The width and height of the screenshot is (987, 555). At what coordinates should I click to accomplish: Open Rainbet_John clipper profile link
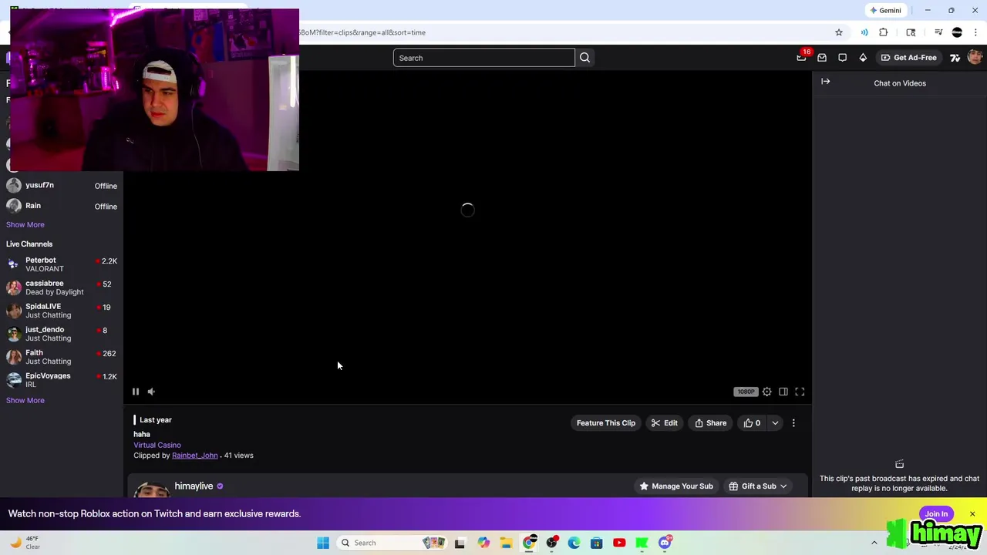click(x=194, y=456)
